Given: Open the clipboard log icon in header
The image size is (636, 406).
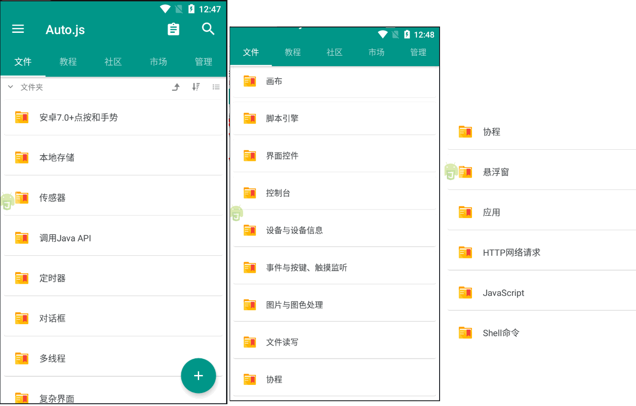Looking at the screenshot, I should click(x=173, y=29).
